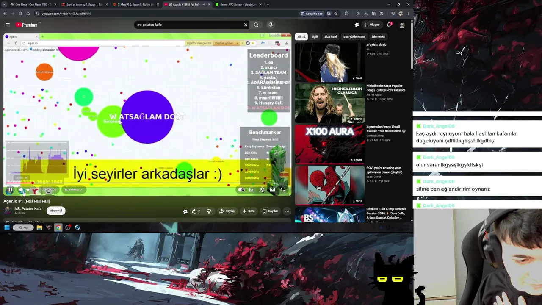Subscribe with the Abone ol button
Image resolution: width=542 pixels, height=305 pixels.
tap(56, 211)
